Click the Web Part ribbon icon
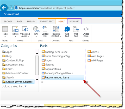Screen dimensions: 125x109 [76, 29]
